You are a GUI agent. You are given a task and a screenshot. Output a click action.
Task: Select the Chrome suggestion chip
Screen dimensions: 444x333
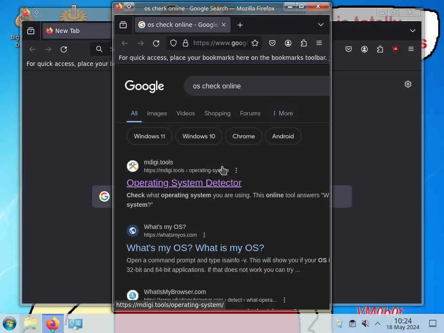(244, 137)
